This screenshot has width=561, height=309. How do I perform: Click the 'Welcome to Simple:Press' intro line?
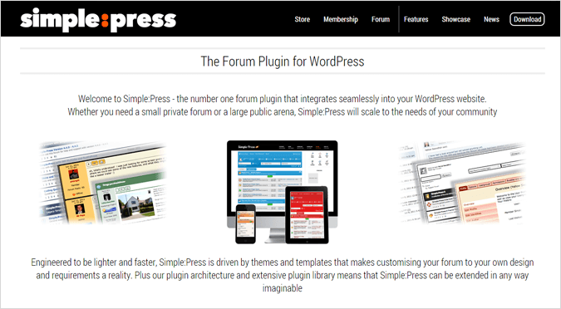tap(283, 99)
